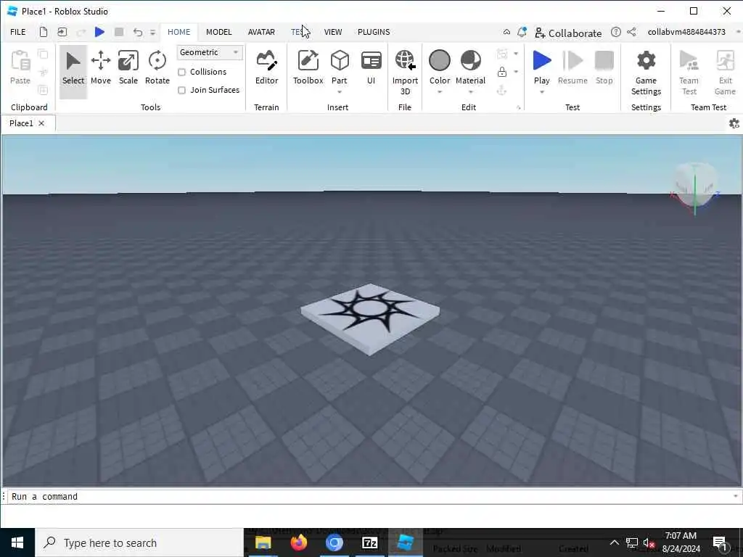Activate the Move tool
This screenshot has width=743, height=557.
100,69
